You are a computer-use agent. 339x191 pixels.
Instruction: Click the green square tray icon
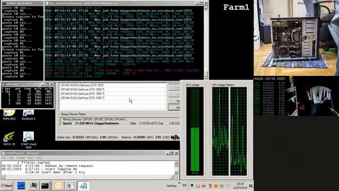click(192, 186)
